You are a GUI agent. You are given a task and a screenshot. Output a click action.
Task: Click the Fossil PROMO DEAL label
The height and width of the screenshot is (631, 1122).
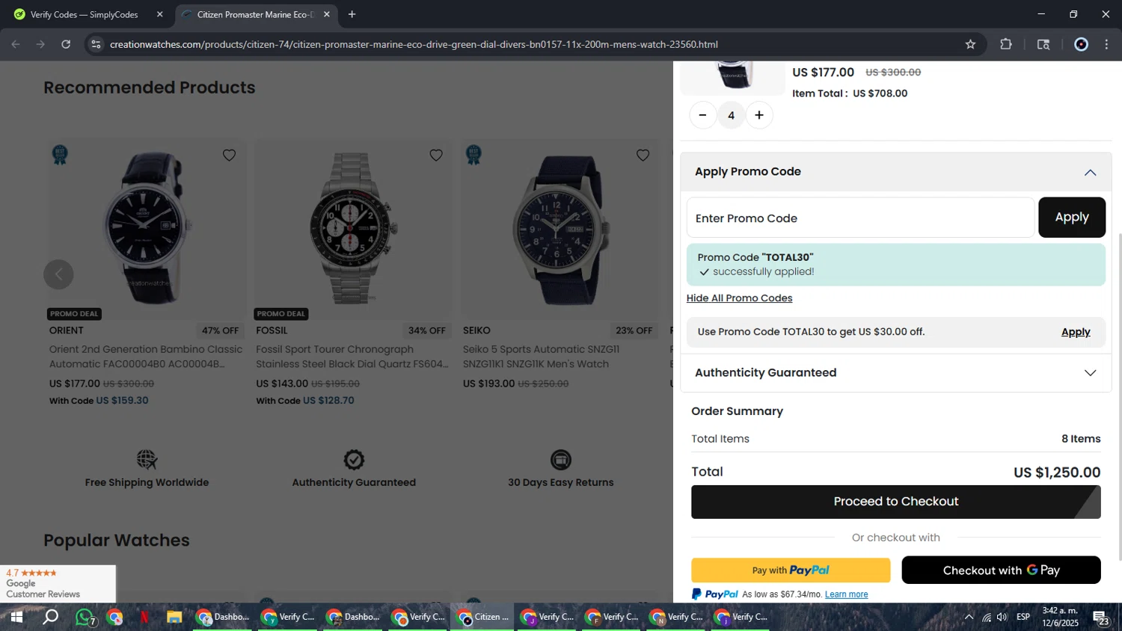[281, 314]
